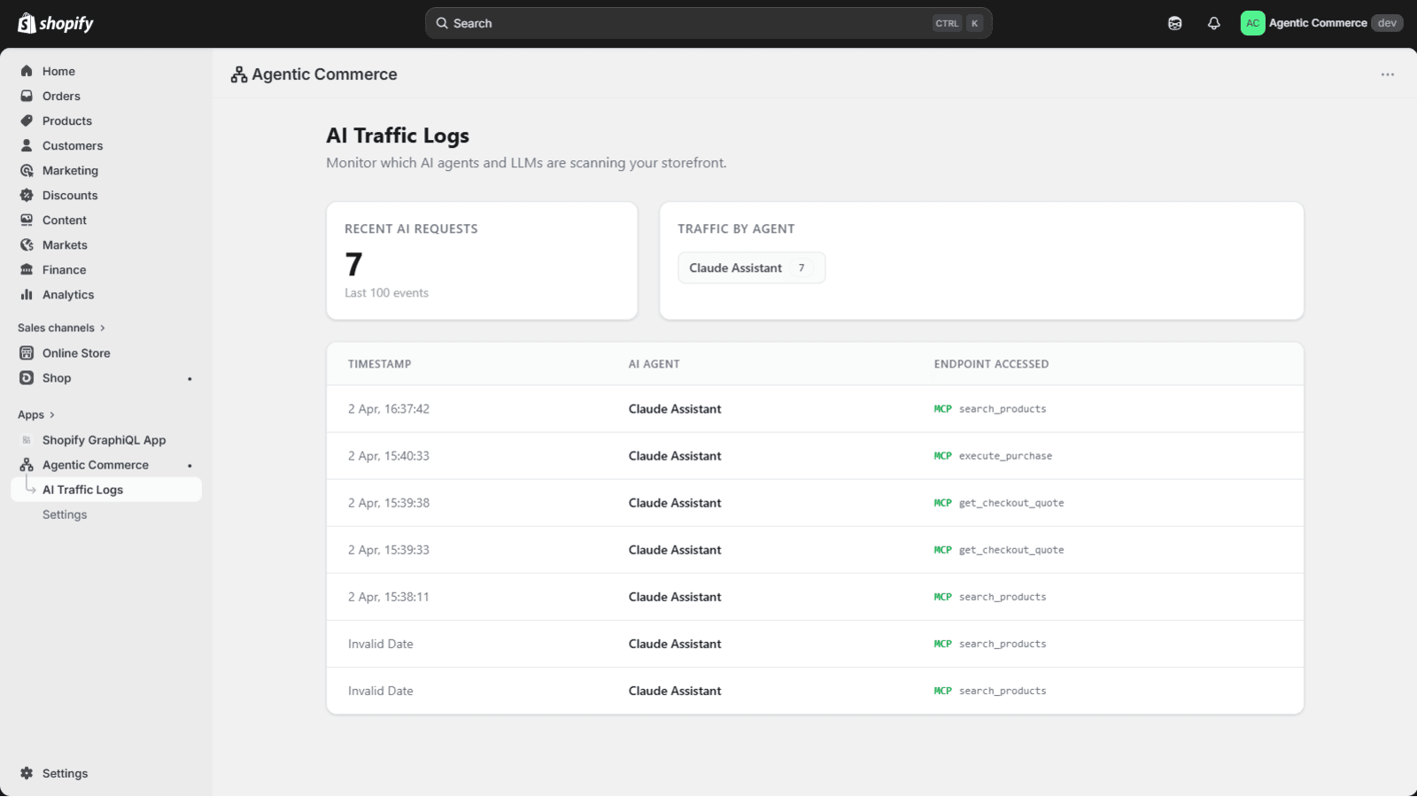This screenshot has width=1417, height=797.
Task: Click the Finance bank icon
Action: [27, 269]
